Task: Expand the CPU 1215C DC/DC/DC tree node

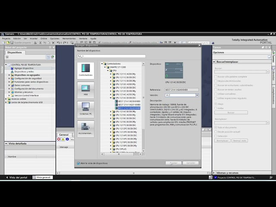Action: click(110, 119)
